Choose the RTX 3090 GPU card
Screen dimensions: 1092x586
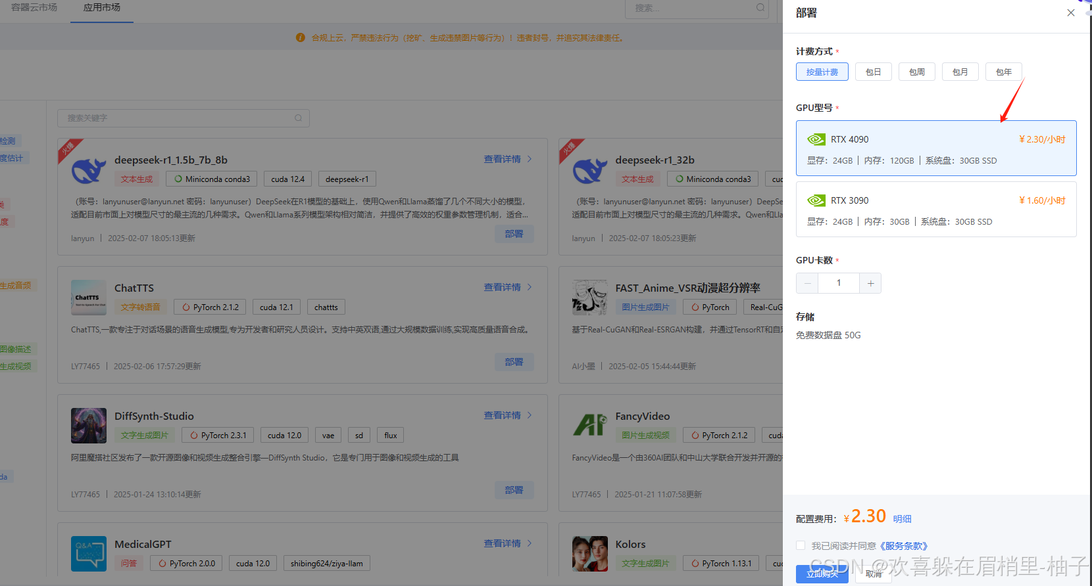(x=936, y=209)
